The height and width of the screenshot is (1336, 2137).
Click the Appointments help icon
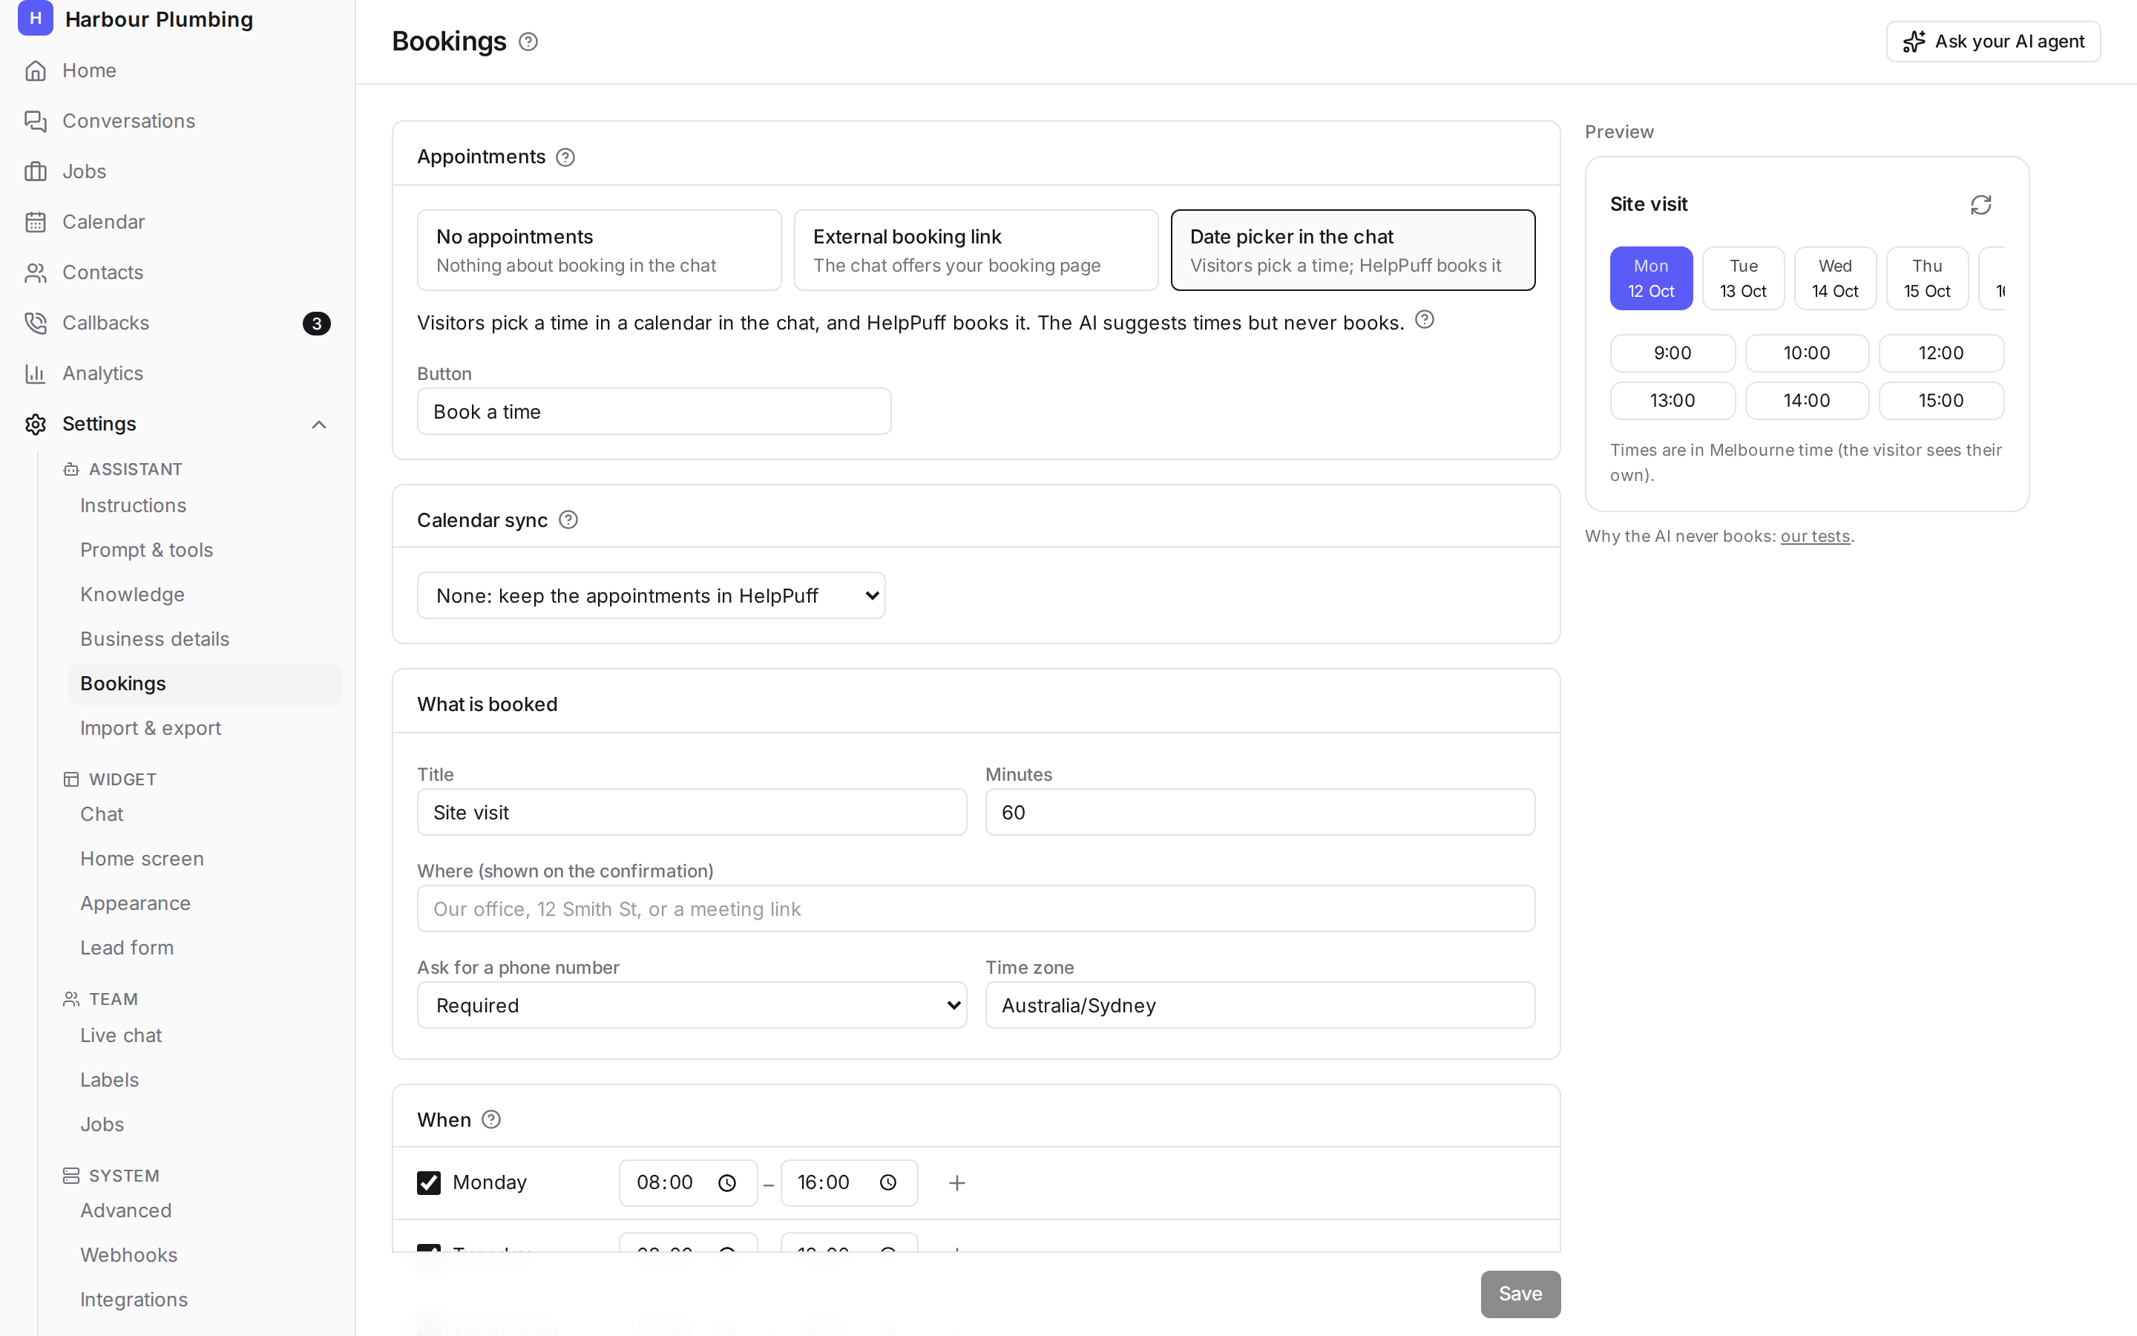point(565,157)
